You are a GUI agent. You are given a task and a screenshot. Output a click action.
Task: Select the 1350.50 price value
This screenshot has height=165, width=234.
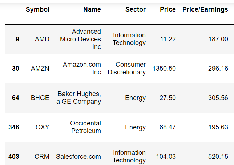pyautogui.click(x=164, y=69)
